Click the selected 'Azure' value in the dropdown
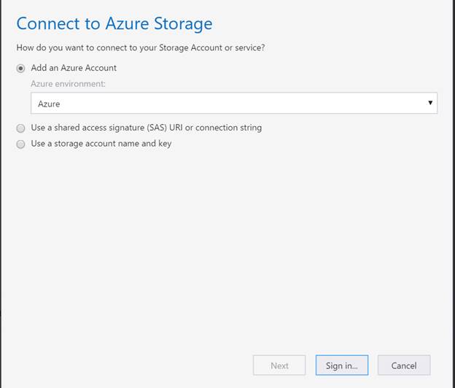The width and height of the screenshot is (455, 388). point(49,104)
